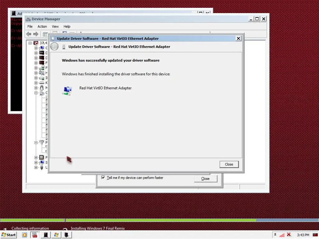
Task: Click 'Windows has successfully updated your driver software' heading
Action: (x=111, y=60)
